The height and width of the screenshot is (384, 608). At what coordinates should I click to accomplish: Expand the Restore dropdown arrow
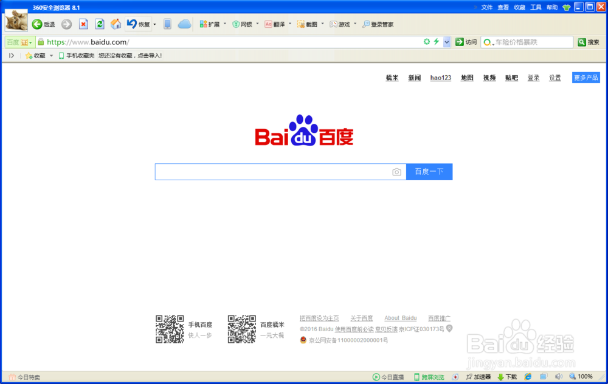[x=154, y=24]
